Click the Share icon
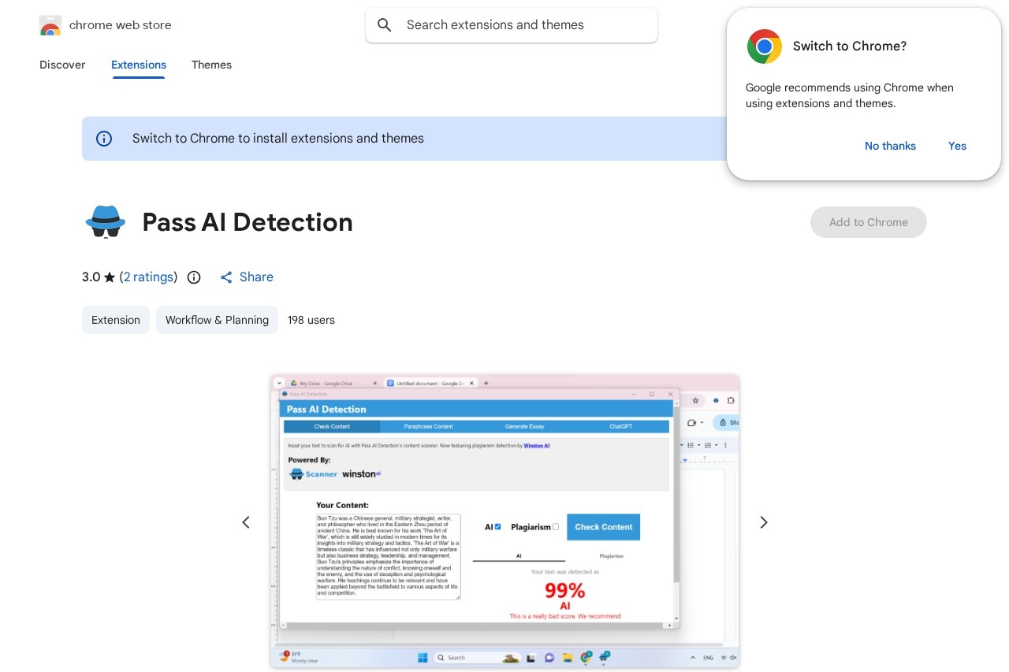 tap(226, 277)
